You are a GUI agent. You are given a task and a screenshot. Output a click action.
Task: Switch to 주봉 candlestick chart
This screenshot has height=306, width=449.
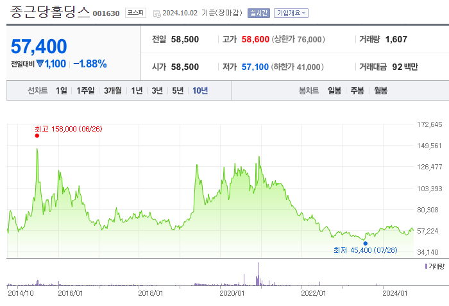[x=357, y=91]
